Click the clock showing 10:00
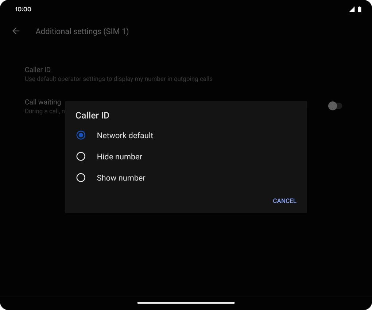Screen dimensions: 372x310 click(23, 9)
